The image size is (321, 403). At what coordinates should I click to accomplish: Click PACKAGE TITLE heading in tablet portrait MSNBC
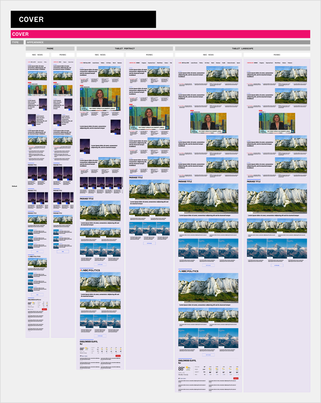point(136,178)
